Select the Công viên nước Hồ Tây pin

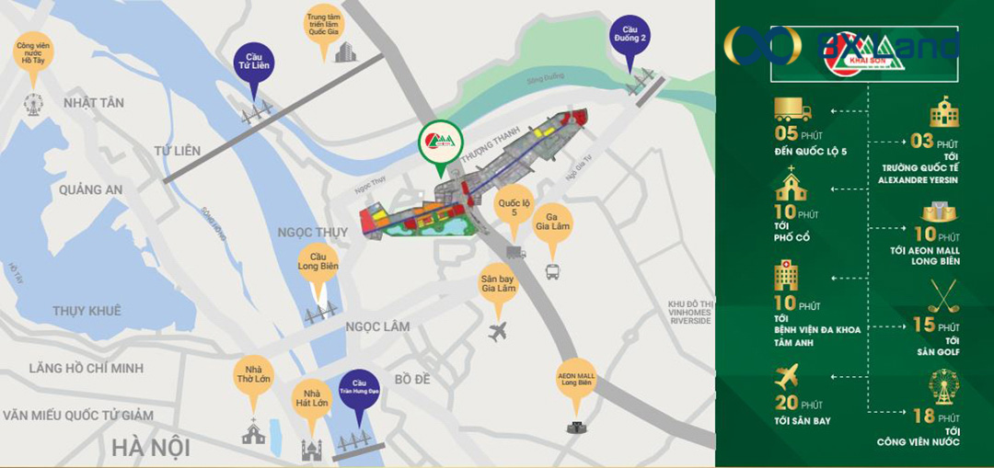(33, 60)
